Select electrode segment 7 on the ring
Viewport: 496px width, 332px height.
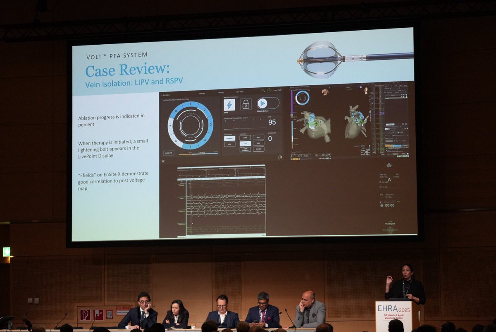click(x=170, y=126)
